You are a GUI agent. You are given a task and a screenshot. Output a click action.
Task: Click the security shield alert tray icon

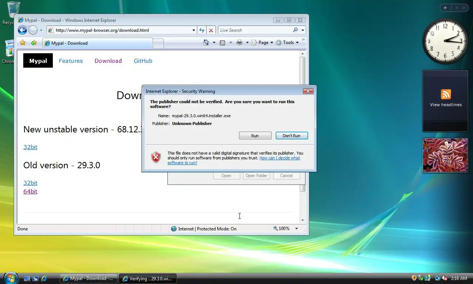tap(414, 278)
